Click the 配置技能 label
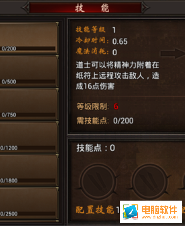Image resolution: width=185 pixels, height=226 pixels. pyautogui.click(x=95, y=210)
